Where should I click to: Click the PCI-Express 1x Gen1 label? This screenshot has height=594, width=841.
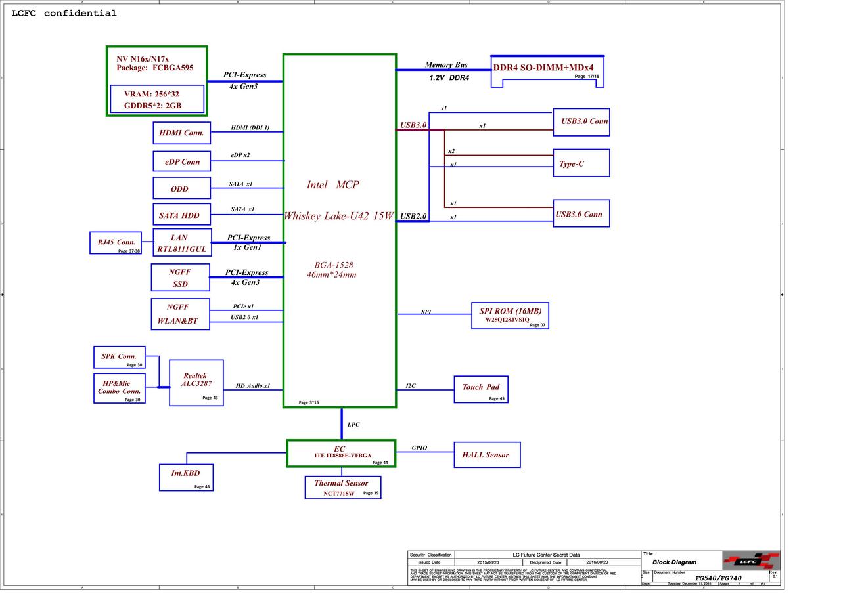248,243
